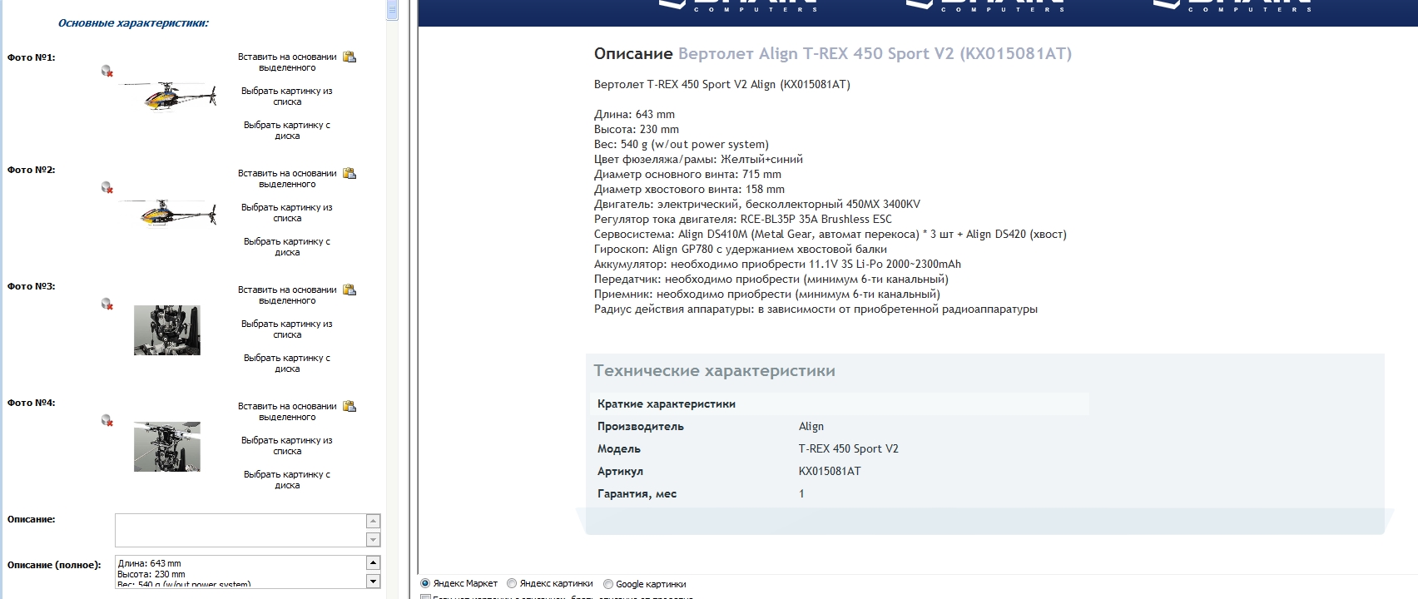Click 'Выбрать картинку из списка' for Фото №3

pyautogui.click(x=287, y=329)
